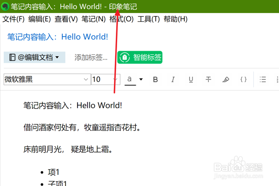Open the @编辑文档 notebook selector
This screenshot has height=186, width=279.
(34, 57)
